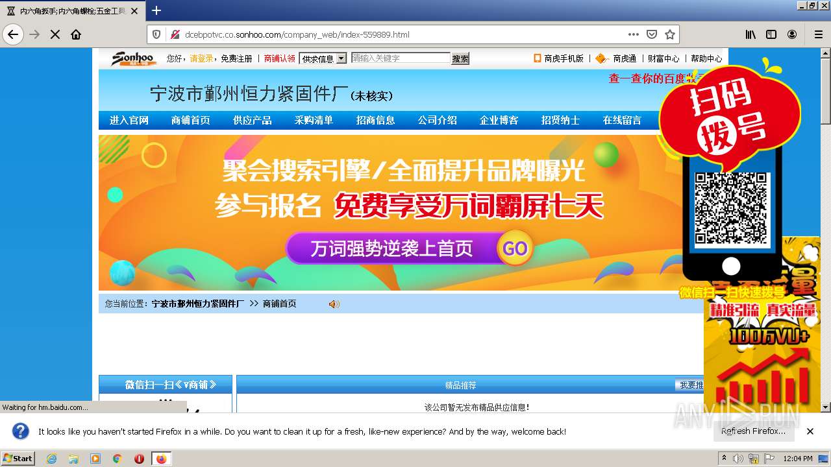Screen dimensions: 831x467
Task: Click the taskbar clock showing 12:04 PM
Action: [x=798, y=459]
